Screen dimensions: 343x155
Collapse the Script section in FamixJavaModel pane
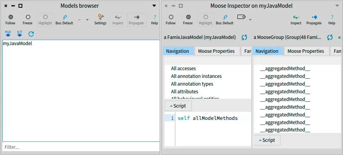178,106
